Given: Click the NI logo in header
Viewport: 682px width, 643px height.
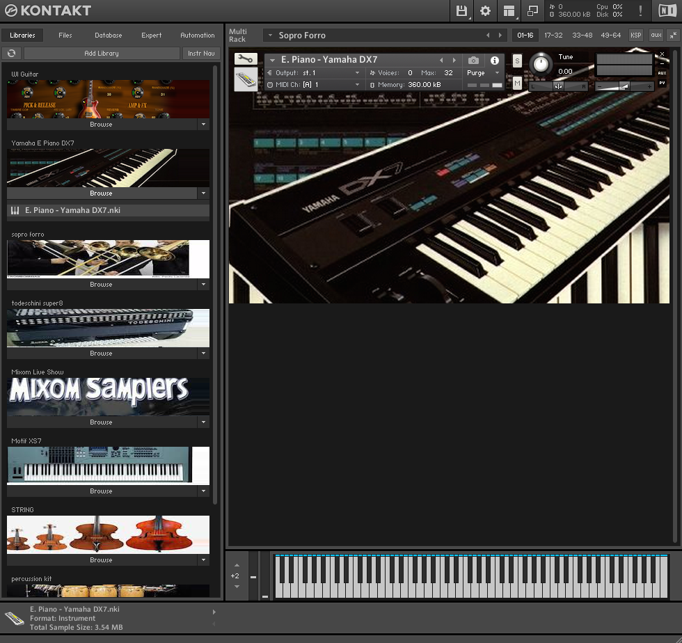Looking at the screenshot, I should [667, 10].
